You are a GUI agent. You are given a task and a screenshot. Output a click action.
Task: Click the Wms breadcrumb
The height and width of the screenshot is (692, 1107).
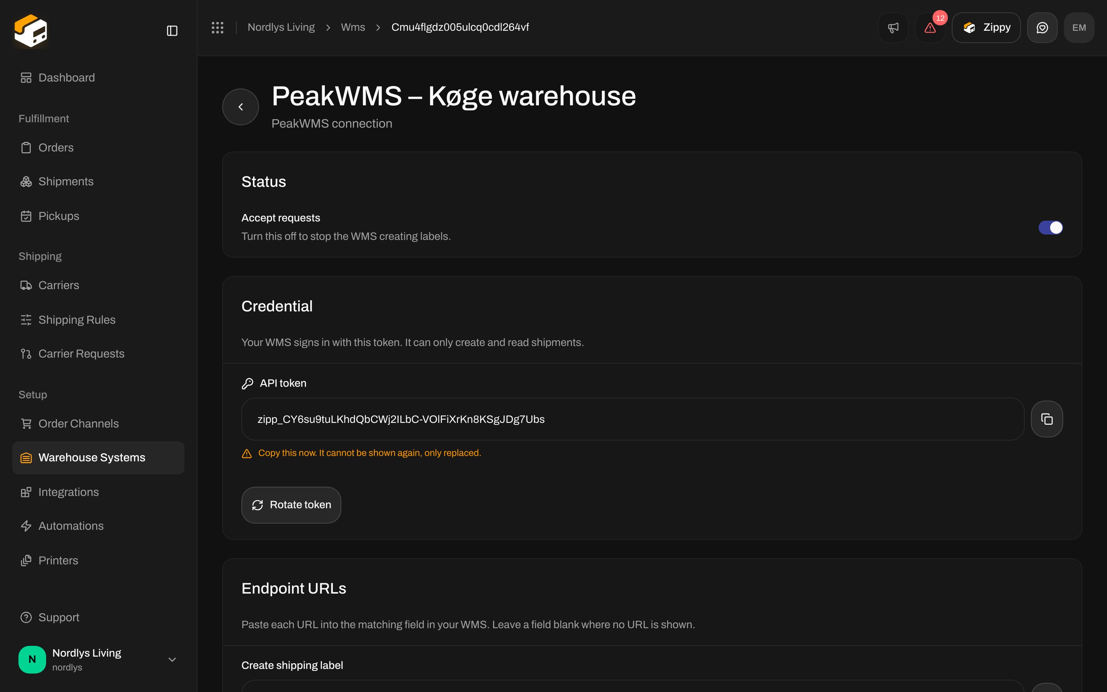pos(353,27)
